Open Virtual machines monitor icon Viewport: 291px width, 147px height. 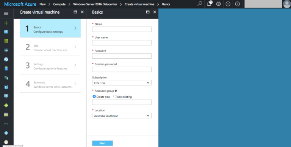(6, 96)
